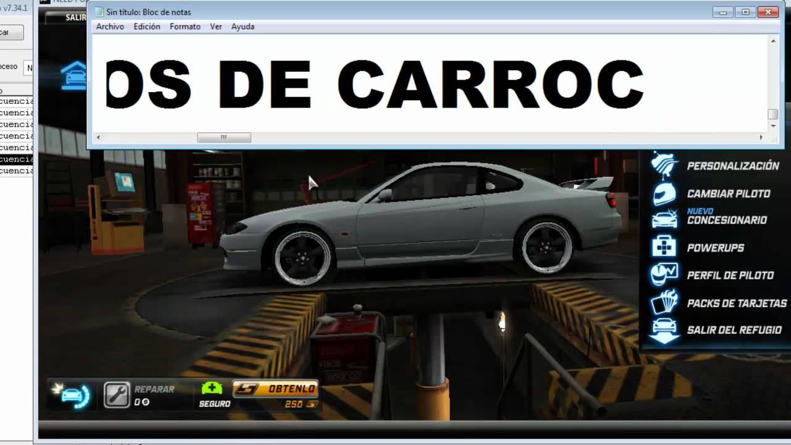The image size is (791, 445).
Task: Open the Archivo menu in Notepad
Action: (110, 27)
